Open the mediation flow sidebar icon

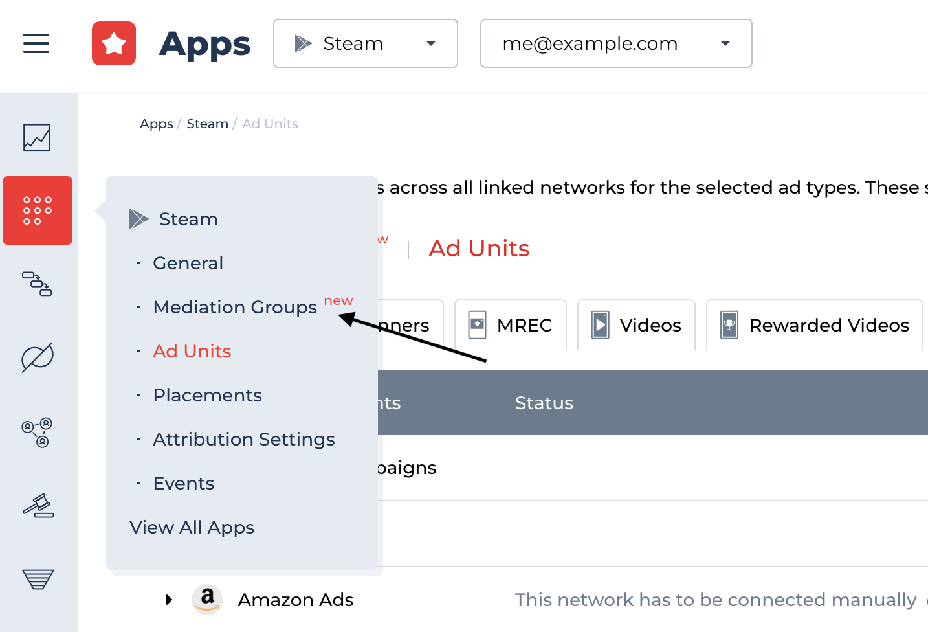pyautogui.click(x=37, y=284)
